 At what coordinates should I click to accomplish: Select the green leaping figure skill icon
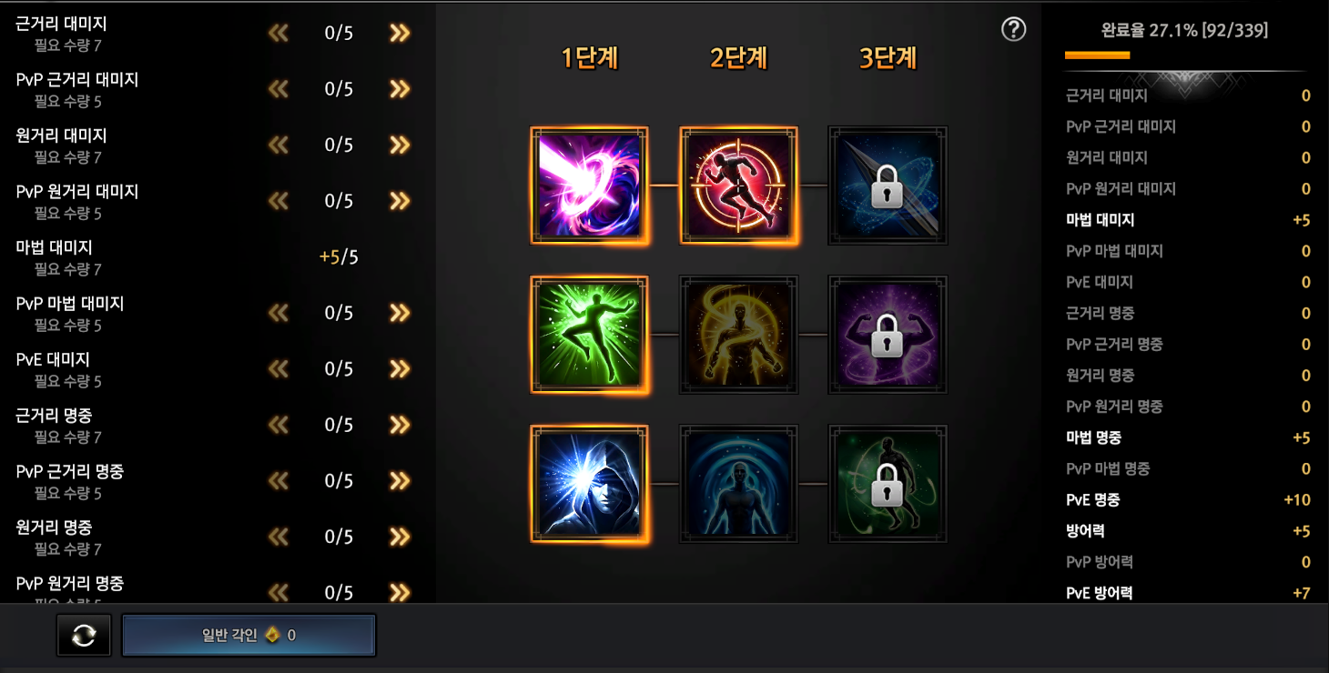pos(590,335)
